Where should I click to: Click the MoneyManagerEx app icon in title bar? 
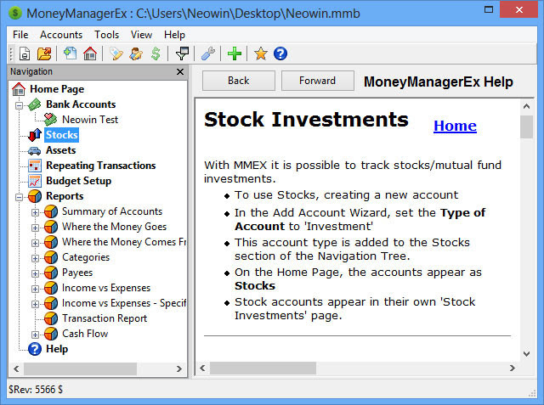15,14
